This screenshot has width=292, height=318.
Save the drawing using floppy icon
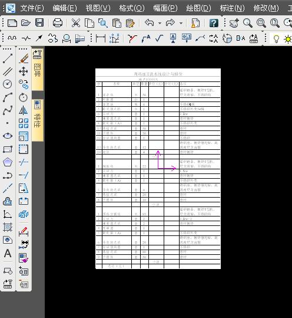39,22
